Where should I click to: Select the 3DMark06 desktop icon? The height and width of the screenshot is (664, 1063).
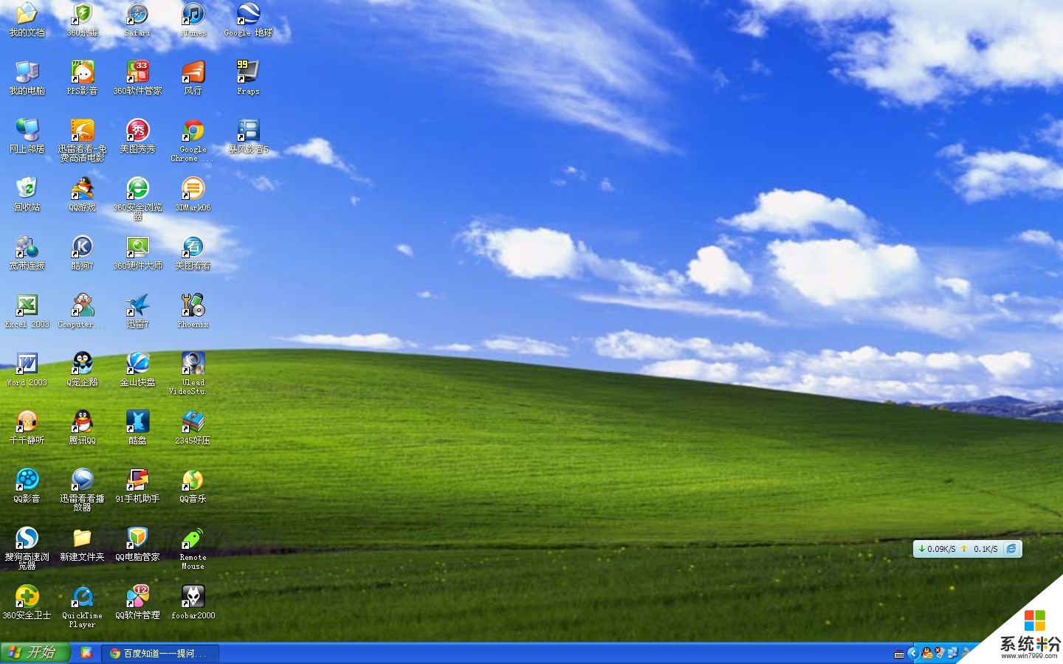coord(193,189)
